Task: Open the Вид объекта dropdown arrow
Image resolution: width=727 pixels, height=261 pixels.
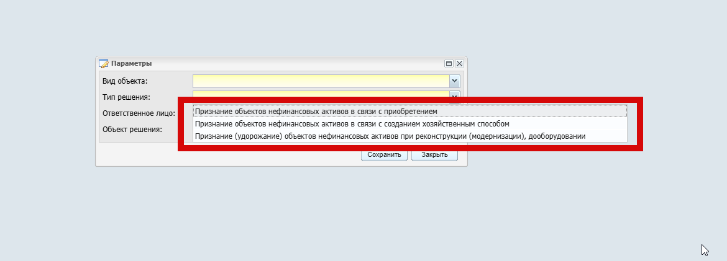Action: coord(454,81)
